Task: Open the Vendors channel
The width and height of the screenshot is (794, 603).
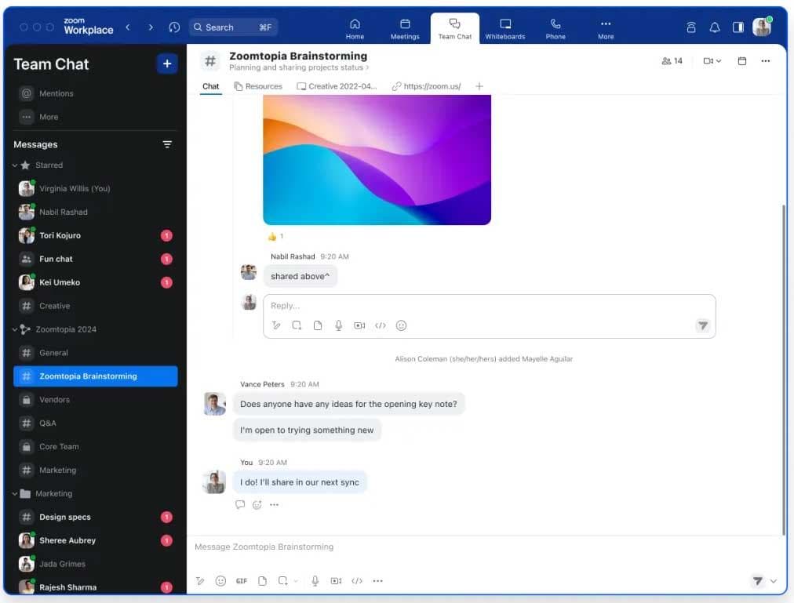Action: (x=95, y=399)
